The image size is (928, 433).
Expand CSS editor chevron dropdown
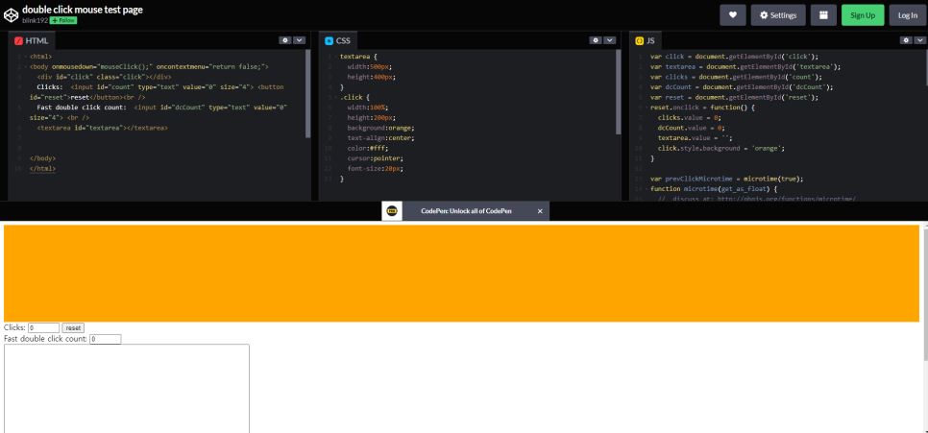coord(610,40)
